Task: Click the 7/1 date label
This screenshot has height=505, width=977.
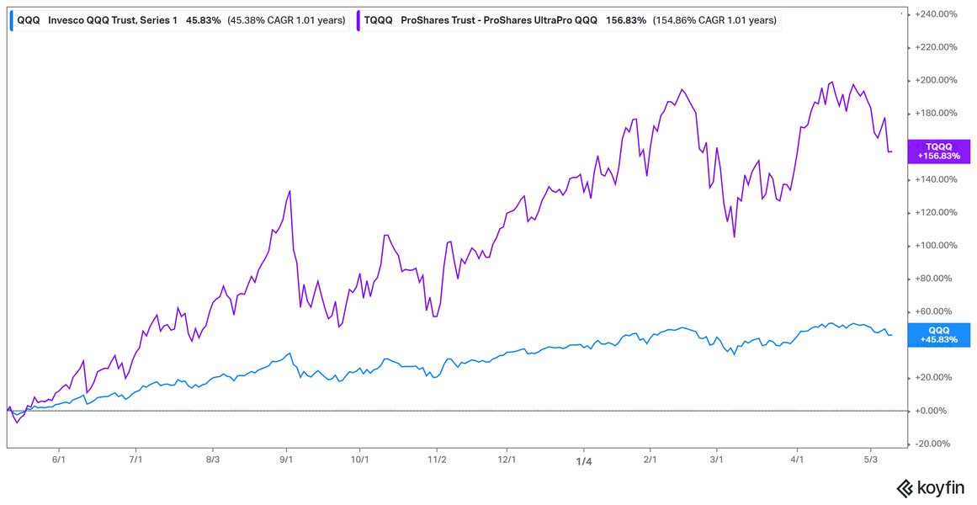Action: pyautogui.click(x=136, y=460)
